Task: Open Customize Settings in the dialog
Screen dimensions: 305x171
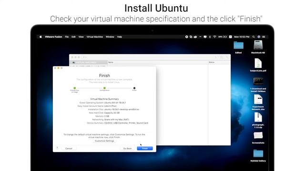Action: [104, 141]
